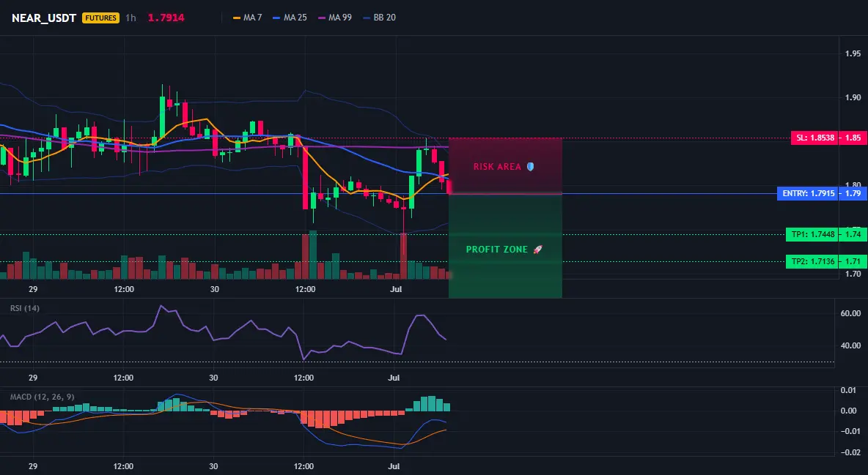Click the 1.95 price axis label

(x=853, y=53)
